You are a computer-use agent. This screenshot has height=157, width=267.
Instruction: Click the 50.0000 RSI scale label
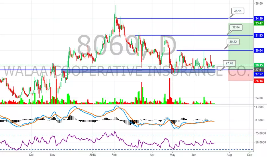pyautogui.click(x=260, y=142)
